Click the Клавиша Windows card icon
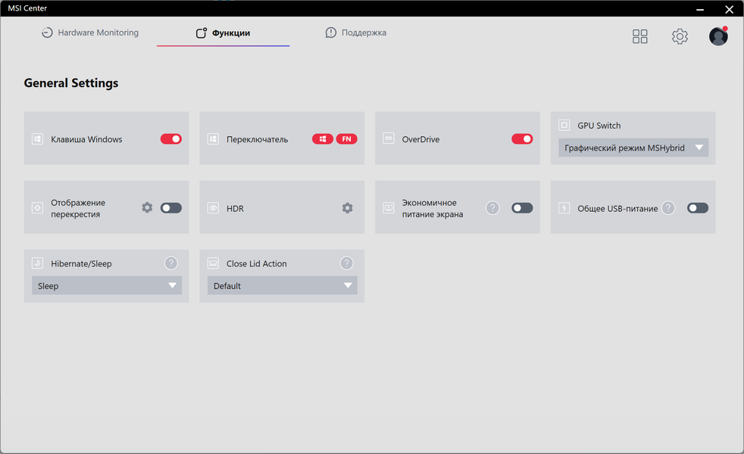744x454 pixels. click(x=37, y=139)
